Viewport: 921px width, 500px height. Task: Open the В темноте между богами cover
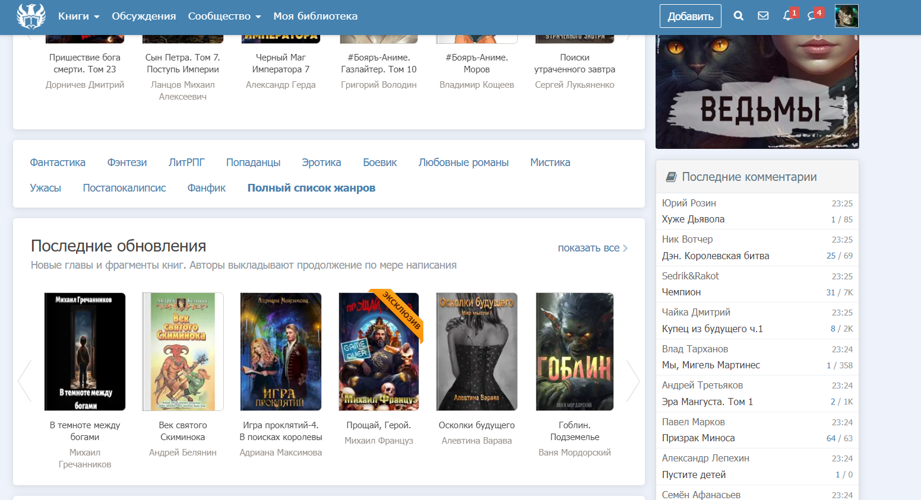[x=85, y=352]
